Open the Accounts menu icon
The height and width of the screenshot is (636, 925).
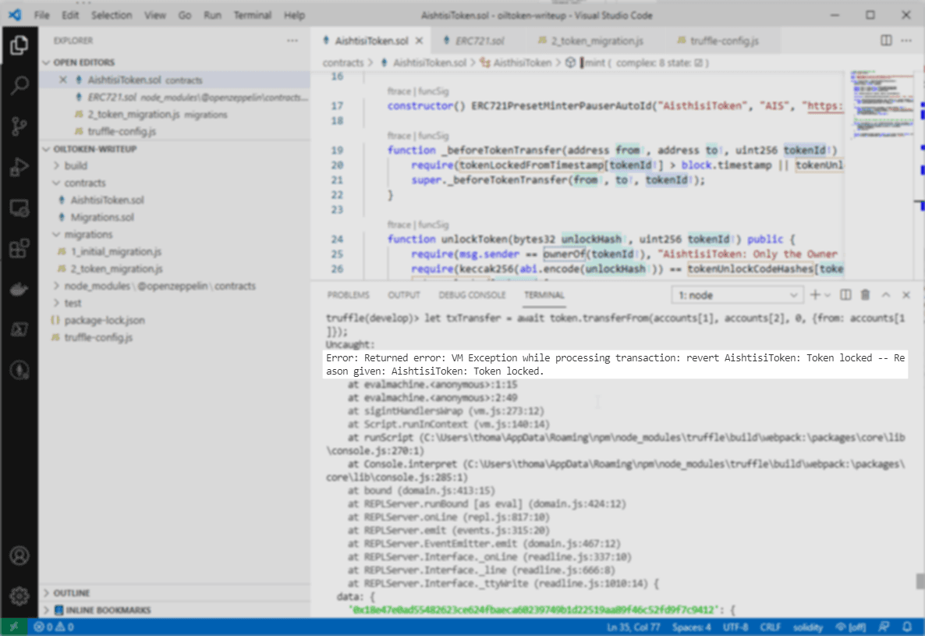[x=19, y=555]
